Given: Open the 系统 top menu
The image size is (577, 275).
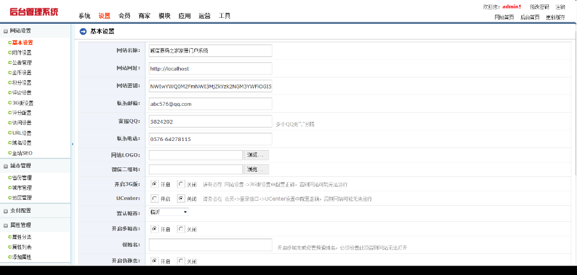Looking at the screenshot, I should tap(84, 16).
